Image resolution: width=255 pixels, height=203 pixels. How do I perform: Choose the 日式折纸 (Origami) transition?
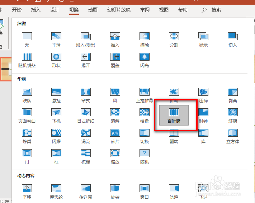86,116
